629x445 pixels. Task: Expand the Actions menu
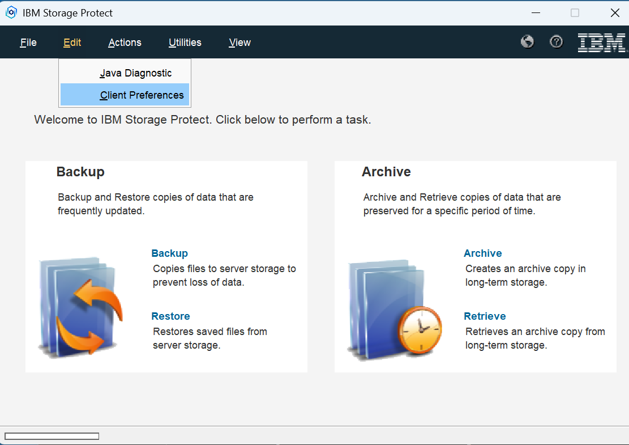[125, 43]
